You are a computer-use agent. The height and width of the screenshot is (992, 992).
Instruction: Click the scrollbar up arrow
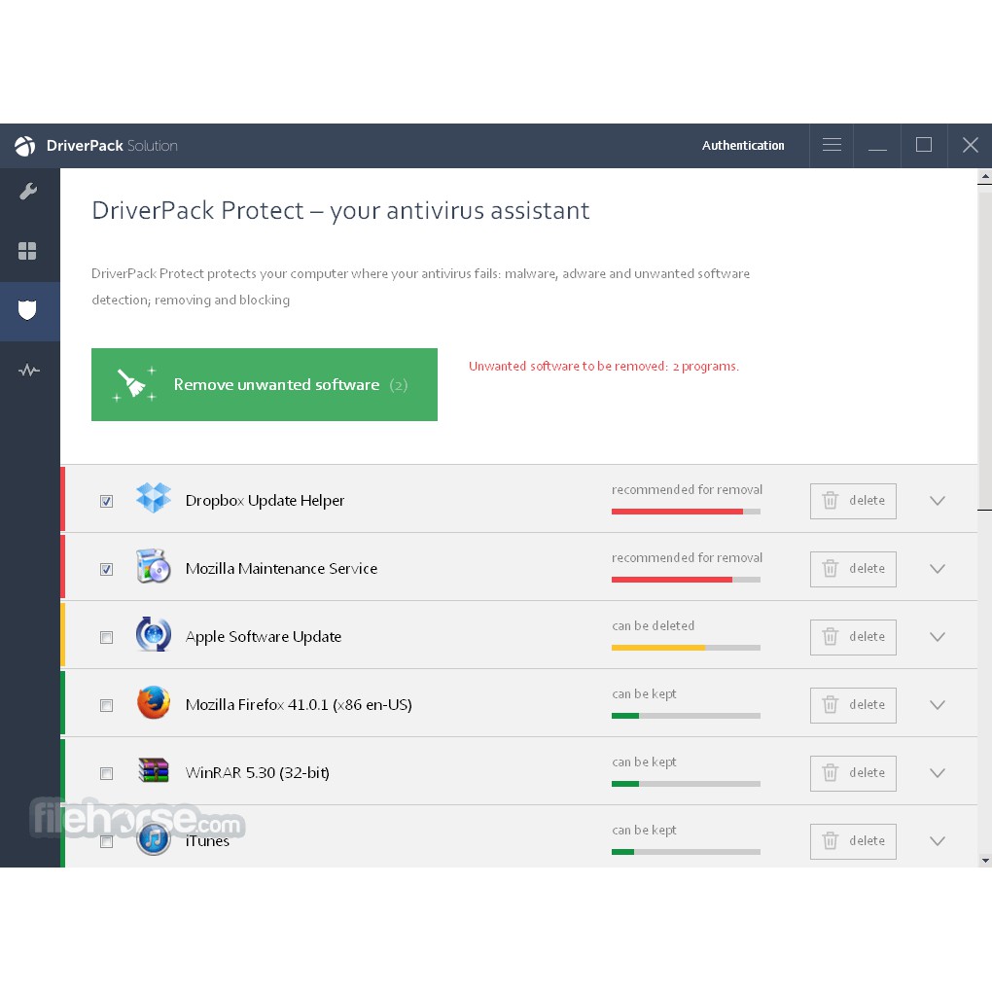984,176
